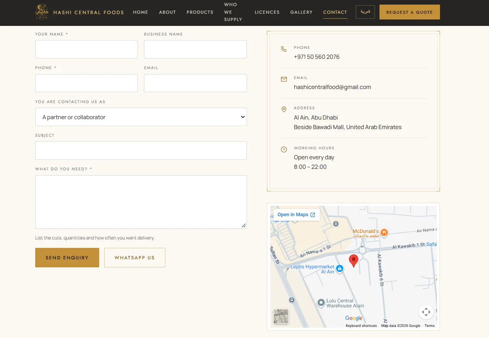
Task: Open the Licences page
Action: pyautogui.click(x=267, y=12)
